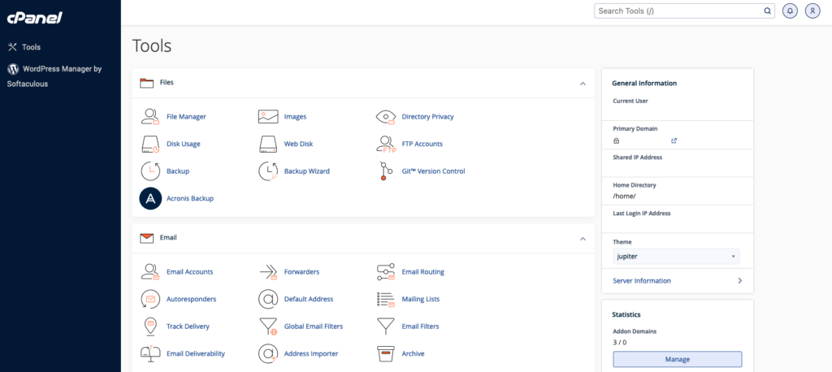
Task: Click the primary domain padlock icon
Action: pos(616,141)
